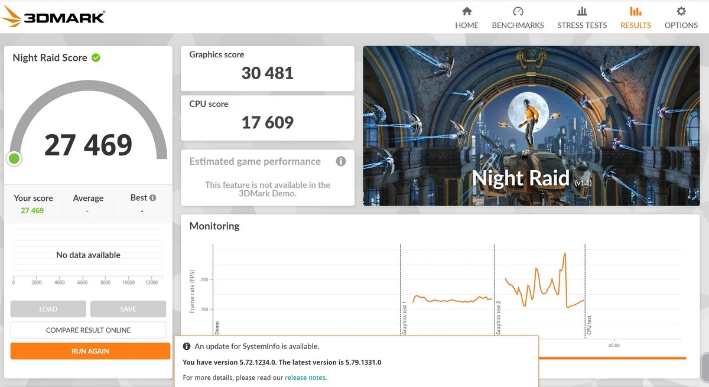Click the LOAD button
Image resolution: width=709 pixels, height=387 pixels.
(48, 309)
